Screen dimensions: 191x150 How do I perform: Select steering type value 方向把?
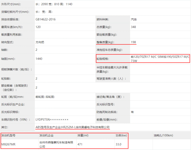pyautogui.click(x=40, y=42)
